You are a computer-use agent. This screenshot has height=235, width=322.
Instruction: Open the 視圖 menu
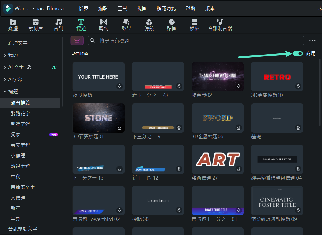[142, 8]
